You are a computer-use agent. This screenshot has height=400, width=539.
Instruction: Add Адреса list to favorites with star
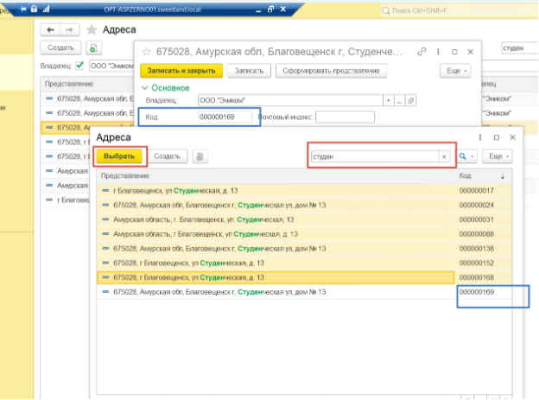[x=90, y=29]
